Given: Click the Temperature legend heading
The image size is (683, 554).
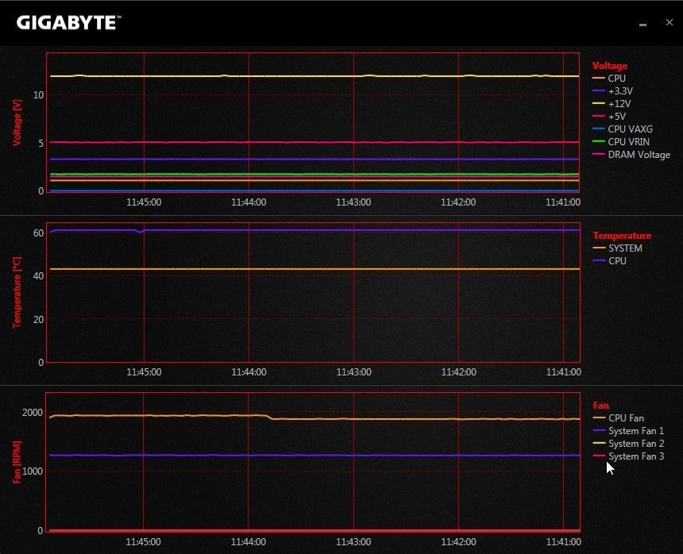Looking at the screenshot, I should coord(622,236).
